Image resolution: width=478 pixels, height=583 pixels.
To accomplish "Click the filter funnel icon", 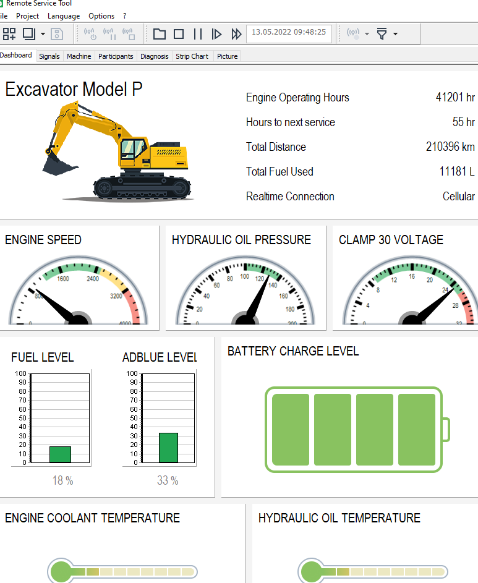I will pyautogui.click(x=382, y=33).
